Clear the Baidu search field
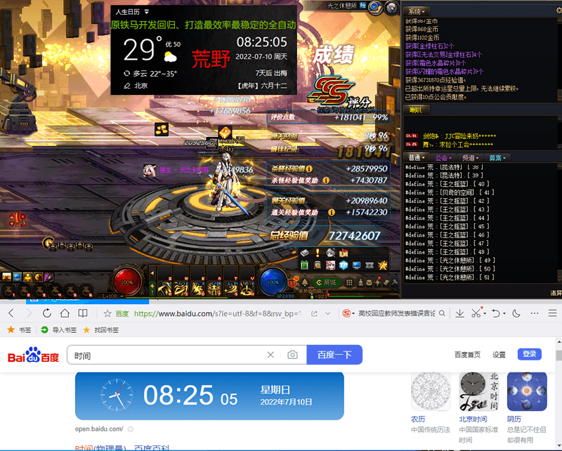Screen dimensions: 562x451 [270, 355]
